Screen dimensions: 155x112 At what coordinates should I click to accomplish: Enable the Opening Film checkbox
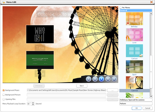click(x=4, y=99)
